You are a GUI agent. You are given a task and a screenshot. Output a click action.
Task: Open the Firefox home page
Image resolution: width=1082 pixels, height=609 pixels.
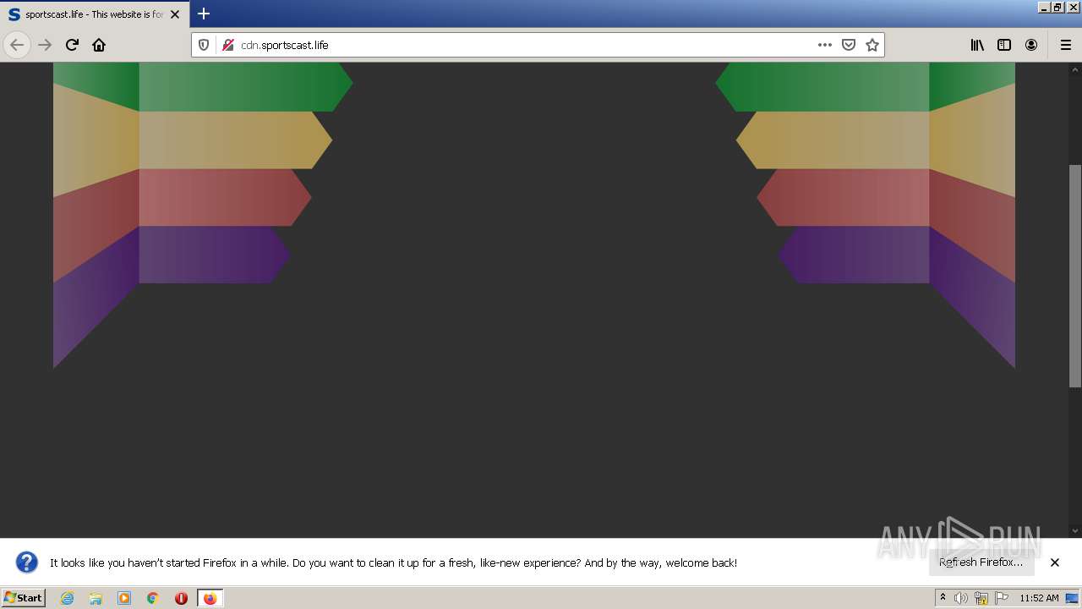pyautogui.click(x=99, y=45)
